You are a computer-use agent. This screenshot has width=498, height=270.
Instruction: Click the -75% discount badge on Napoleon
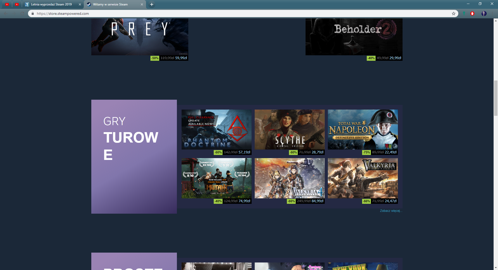pos(366,152)
